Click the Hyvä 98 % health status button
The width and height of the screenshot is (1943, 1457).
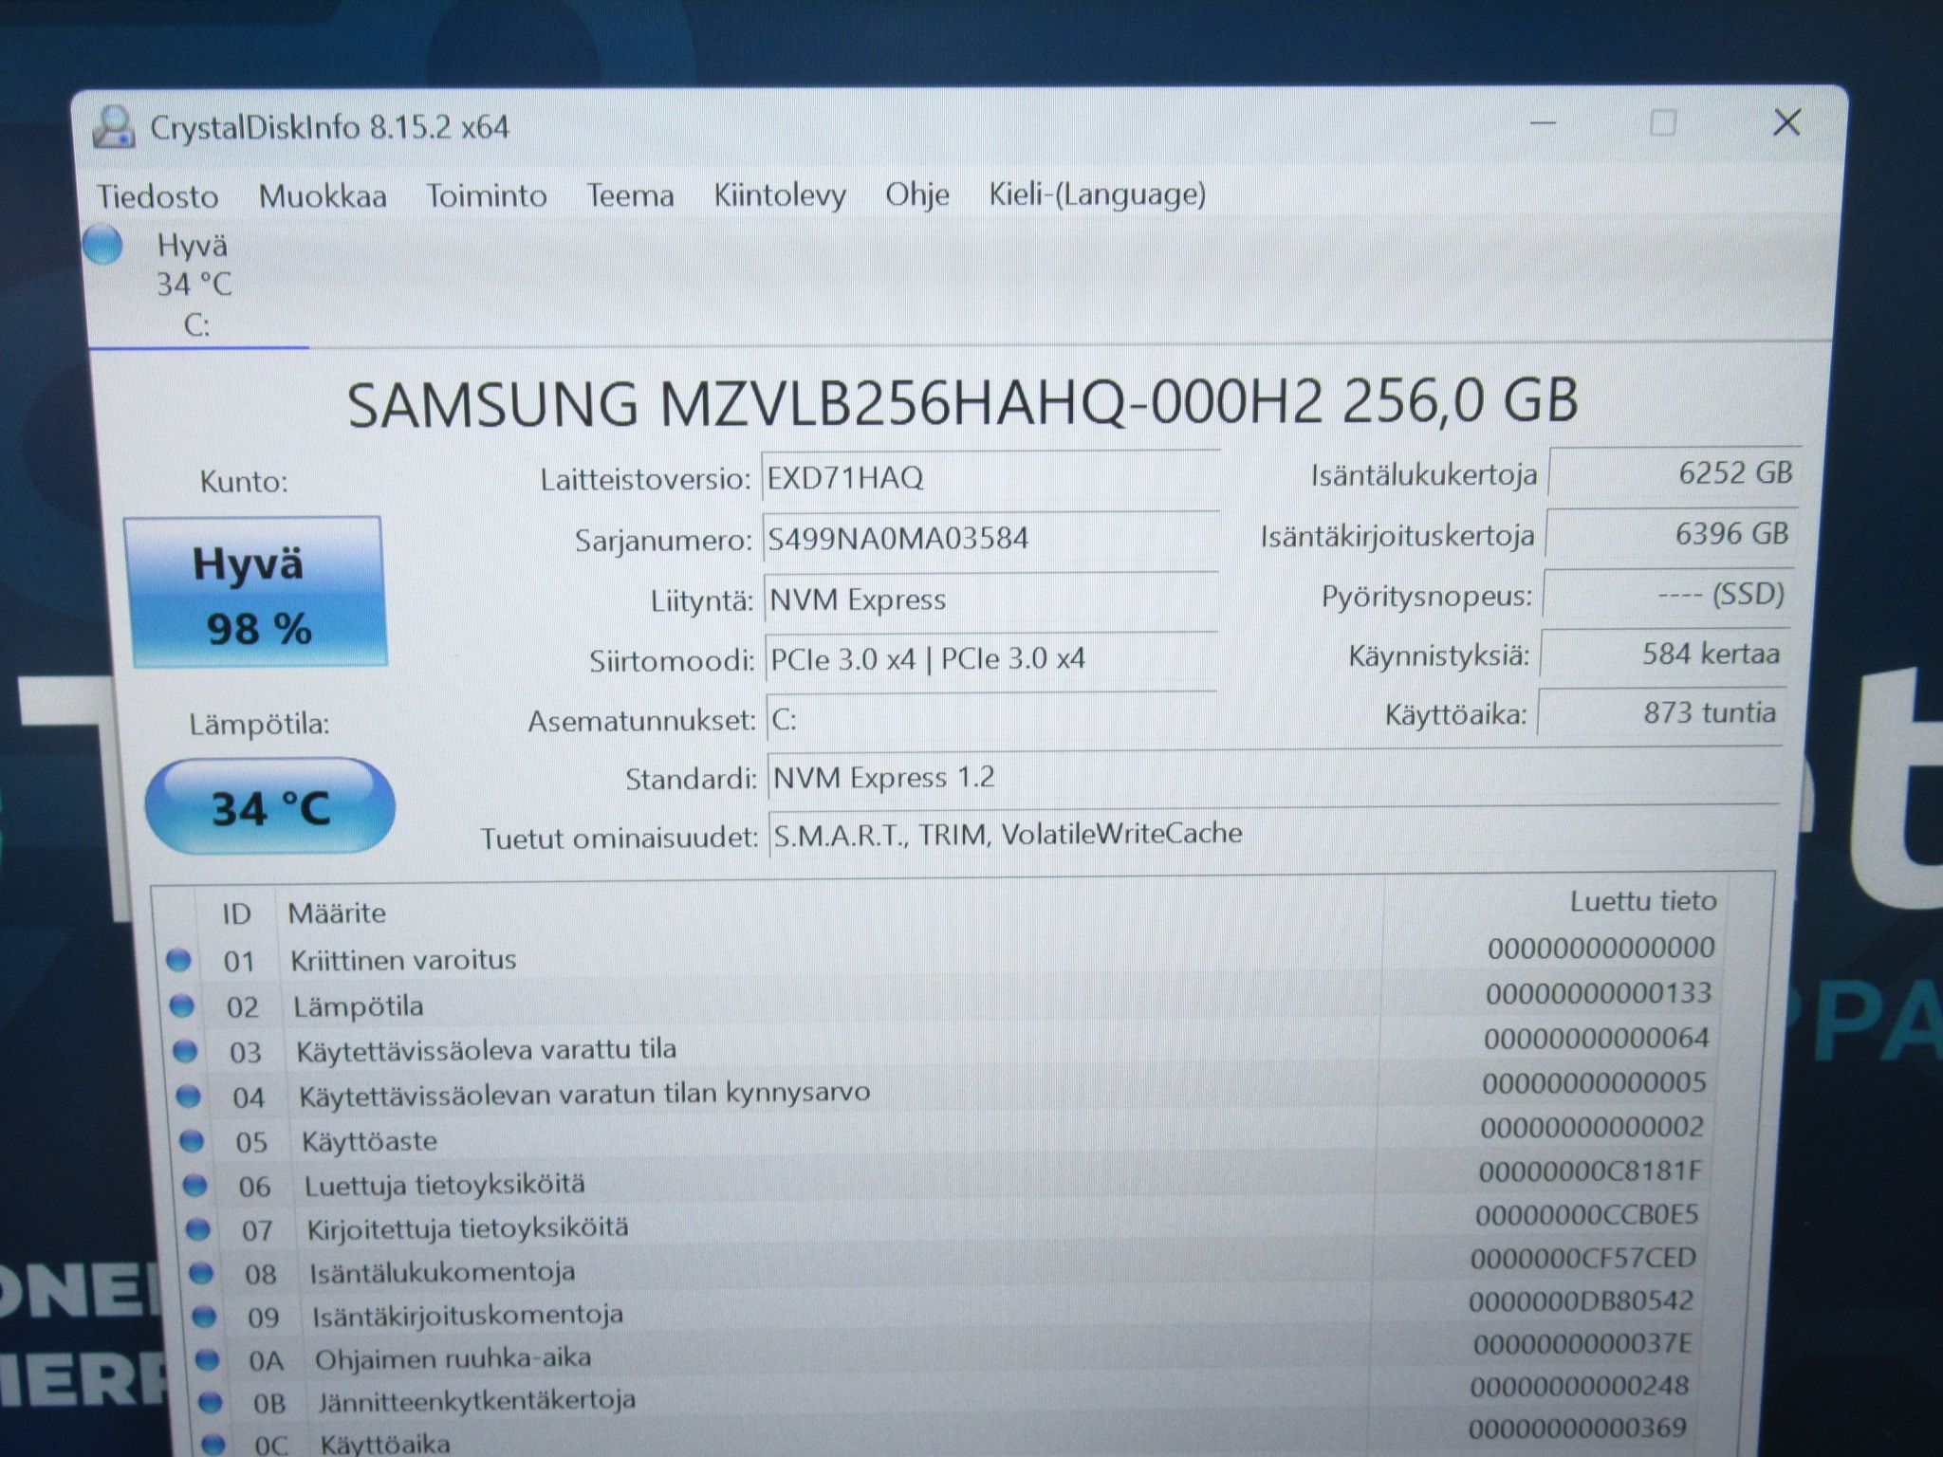[256, 592]
